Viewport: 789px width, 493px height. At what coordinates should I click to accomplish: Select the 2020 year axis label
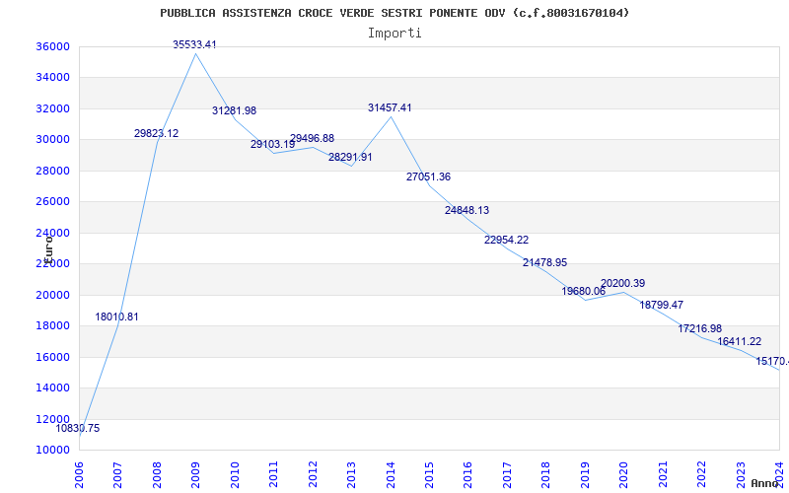coord(623,471)
